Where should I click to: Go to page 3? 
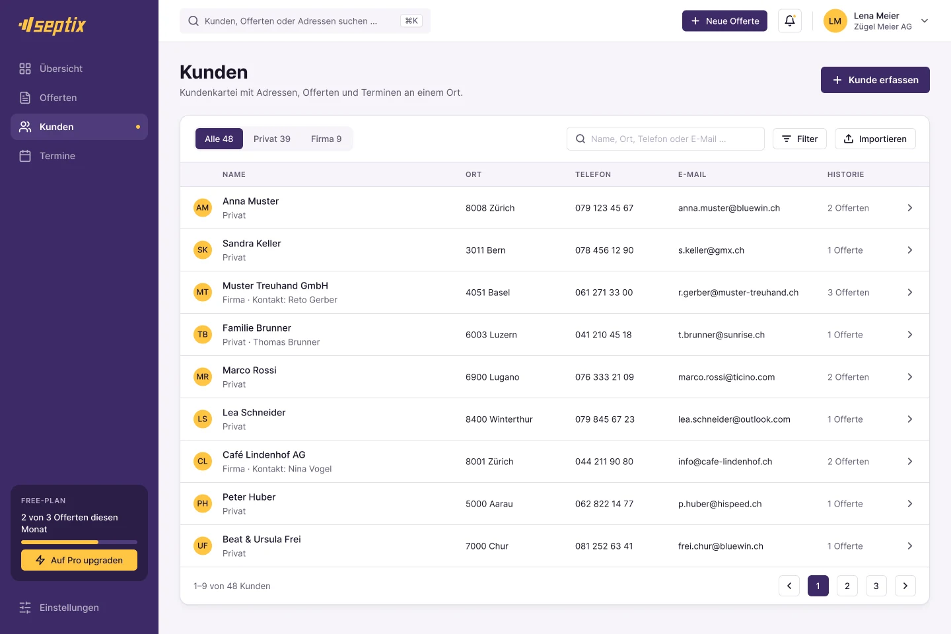pyautogui.click(x=876, y=586)
